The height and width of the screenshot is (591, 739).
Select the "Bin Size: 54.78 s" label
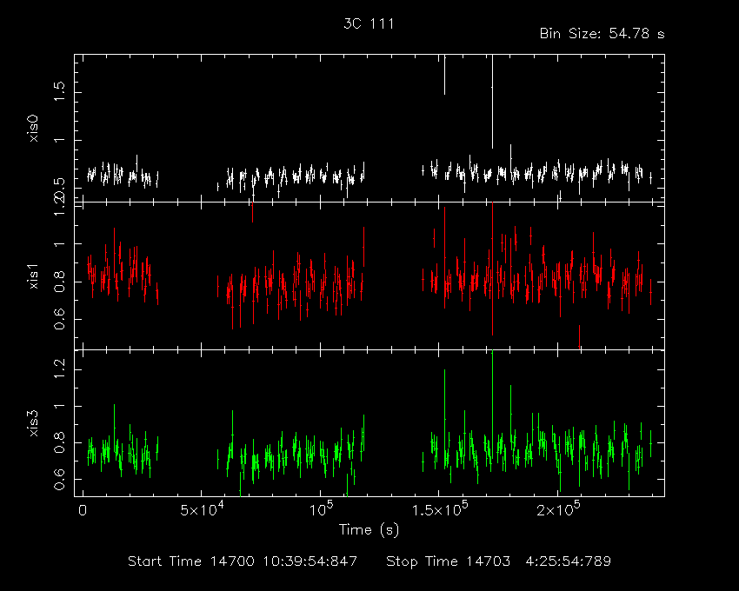click(x=602, y=34)
